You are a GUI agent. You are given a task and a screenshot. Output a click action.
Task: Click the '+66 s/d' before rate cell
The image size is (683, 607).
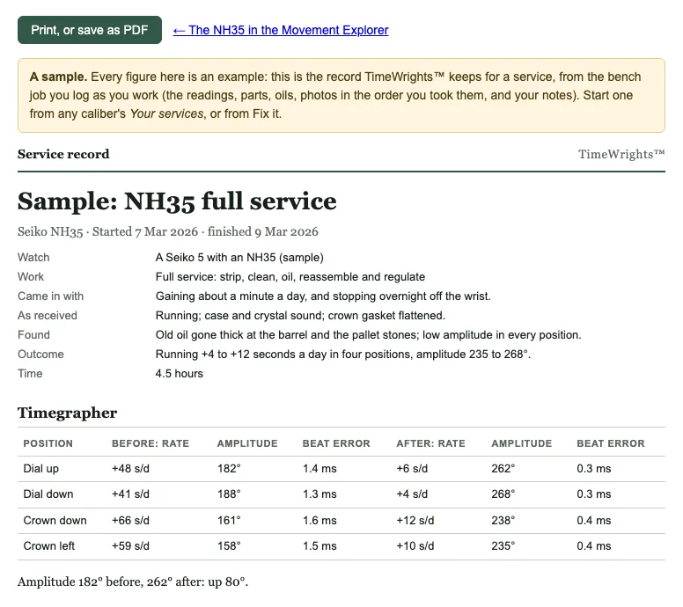(130, 520)
